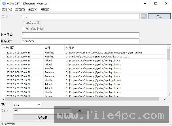
Task: Click the 包含模式 input field
Action: (x=81, y=35)
